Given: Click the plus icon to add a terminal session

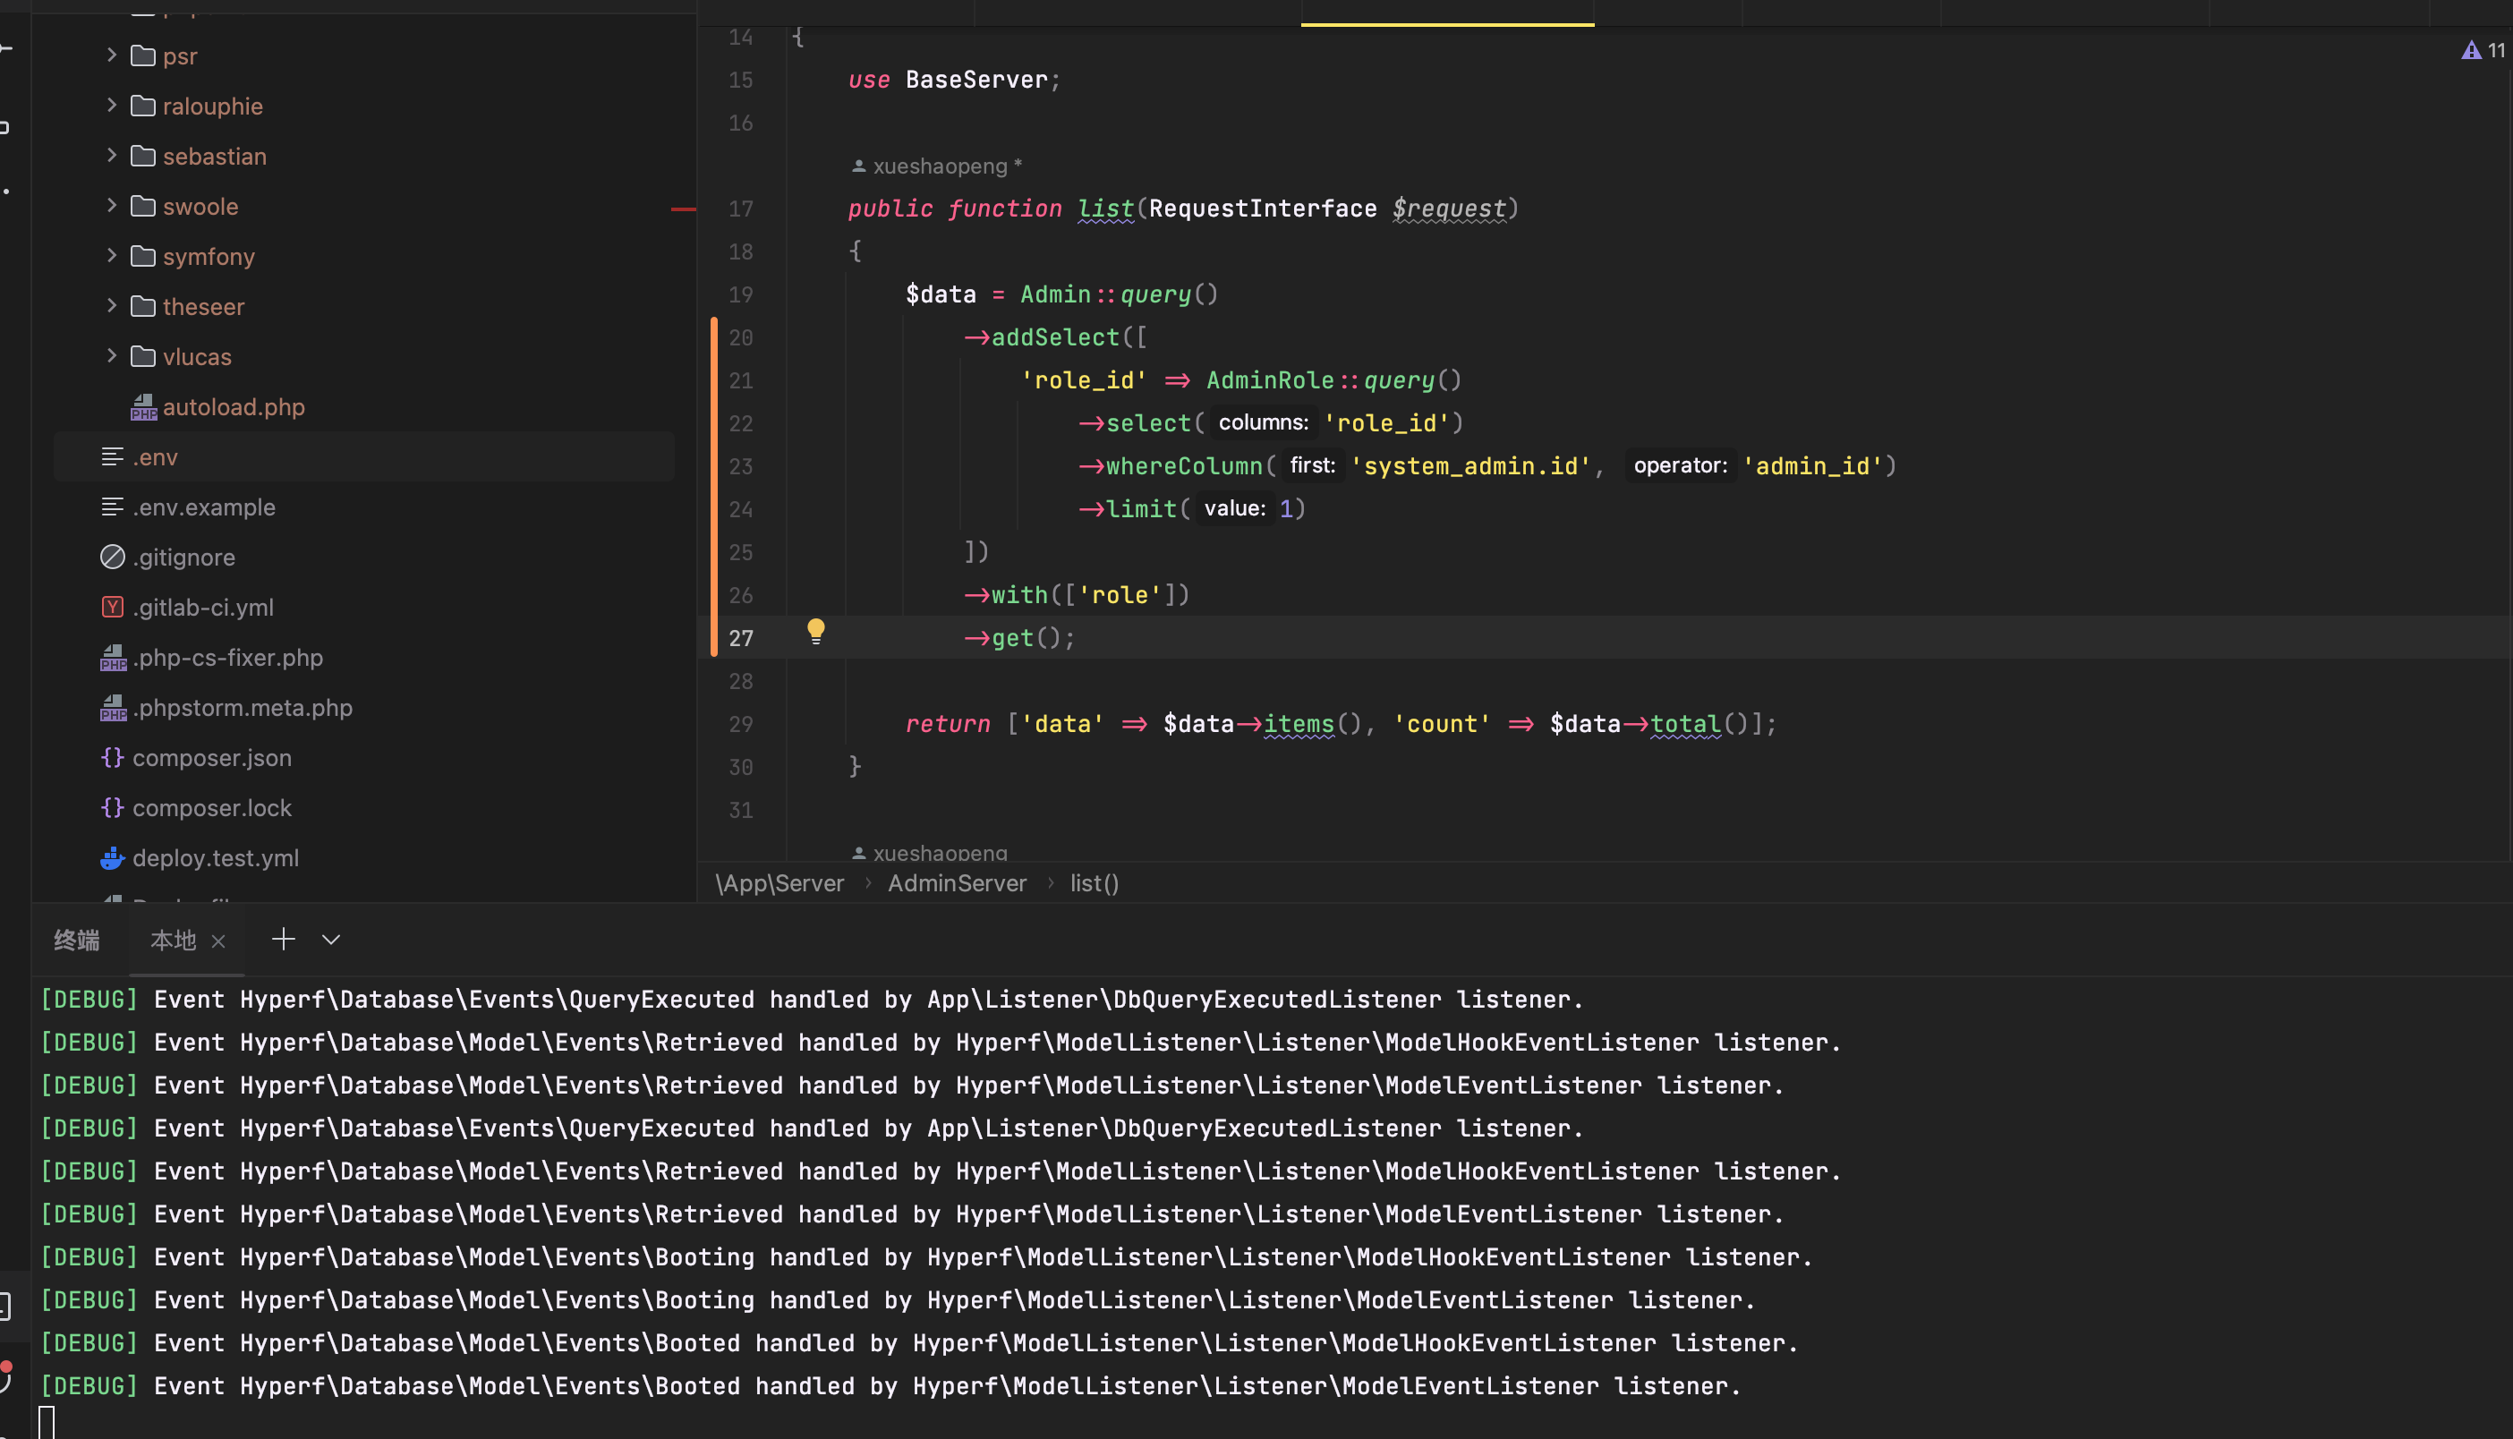Looking at the screenshot, I should (x=284, y=939).
